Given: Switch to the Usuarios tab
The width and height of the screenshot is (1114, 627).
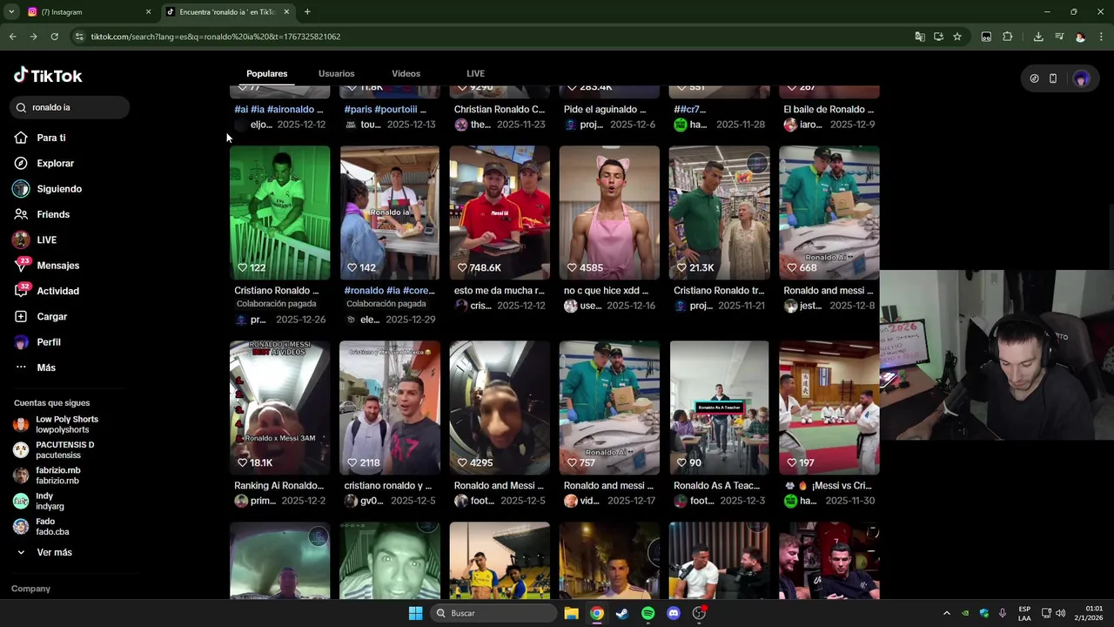Looking at the screenshot, I should 336,73.
